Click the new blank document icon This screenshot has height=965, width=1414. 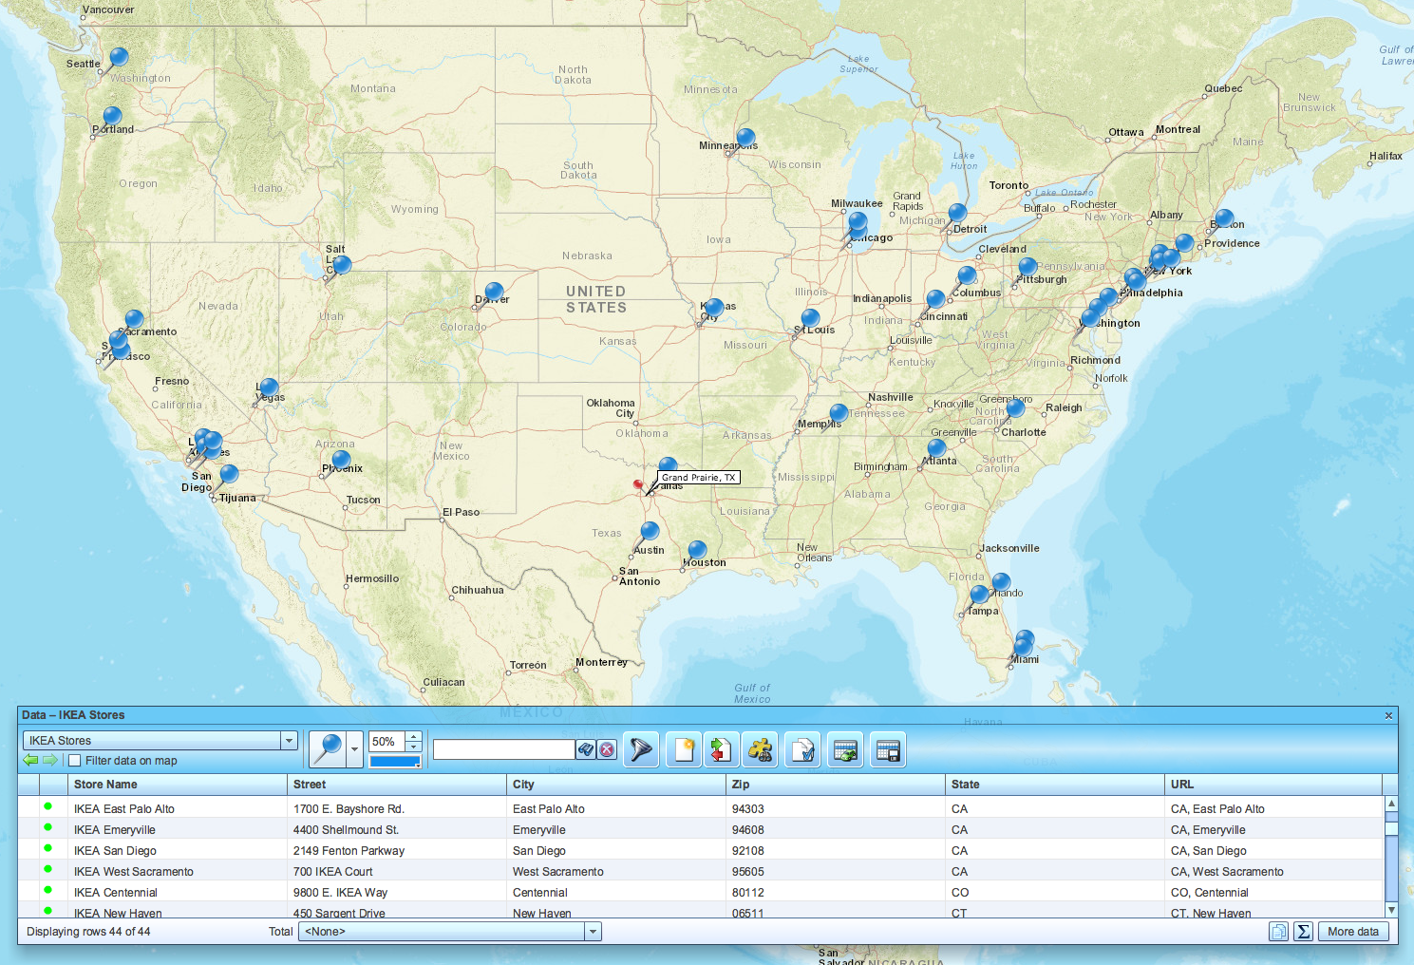(684, 750)
